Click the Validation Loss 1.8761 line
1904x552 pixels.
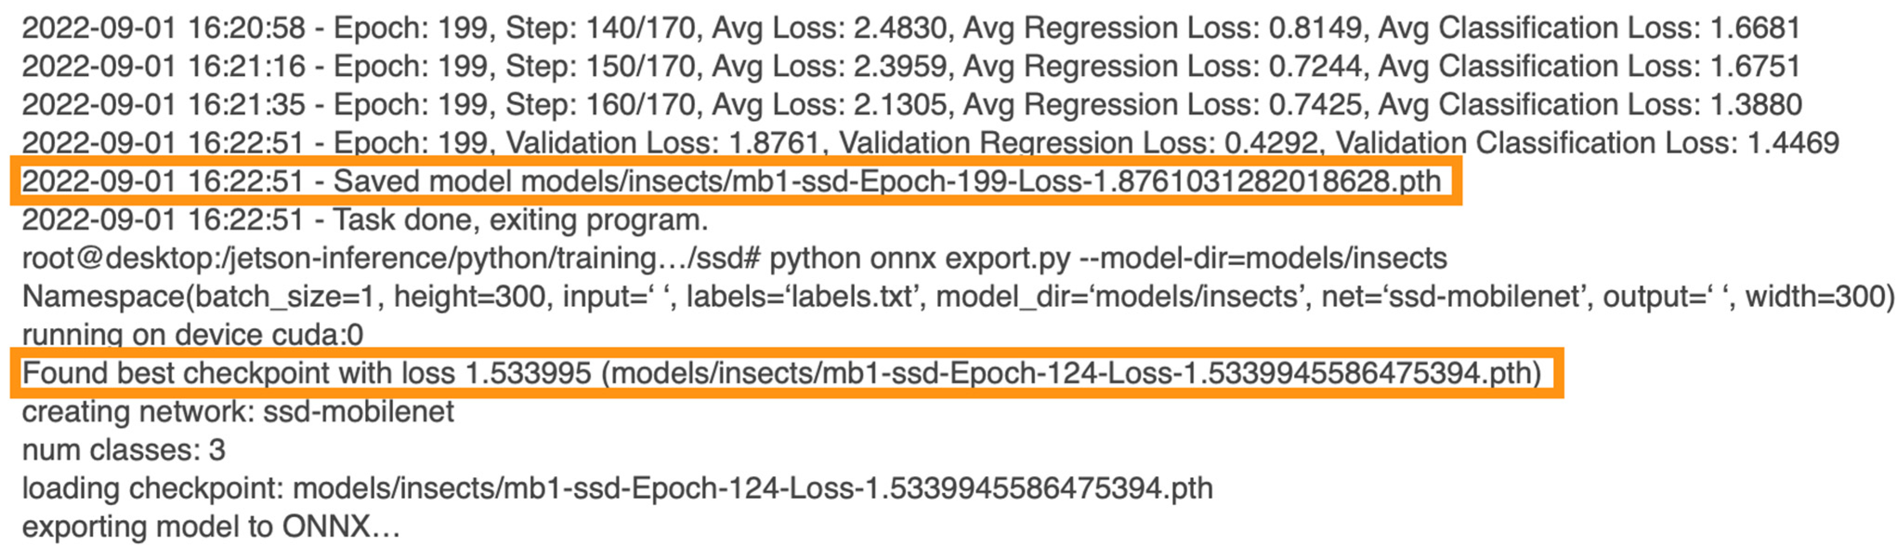click(x=931, y=143)
